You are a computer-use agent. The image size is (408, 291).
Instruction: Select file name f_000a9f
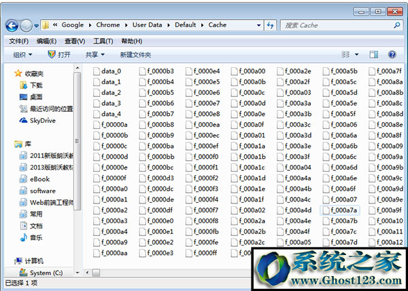(389, 210)
